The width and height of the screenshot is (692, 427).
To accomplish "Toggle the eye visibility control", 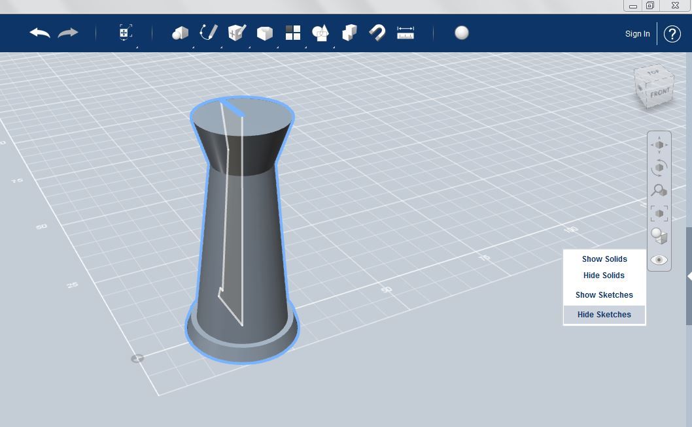I will click(x=659, y=259).
